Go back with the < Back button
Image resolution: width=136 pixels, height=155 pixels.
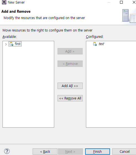[x=45, y=151]
